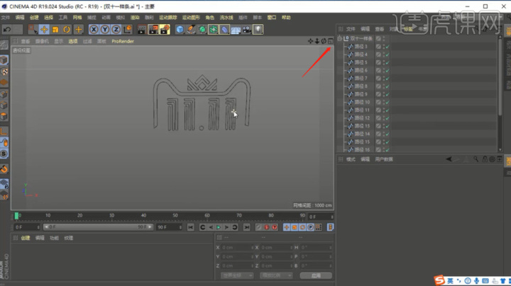Open the deformer objects icon

(224, 30)
